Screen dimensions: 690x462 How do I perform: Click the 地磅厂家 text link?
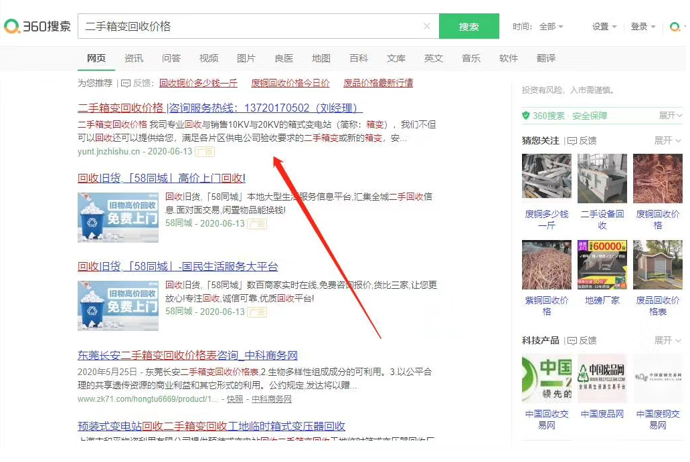(x=602, y=301)
